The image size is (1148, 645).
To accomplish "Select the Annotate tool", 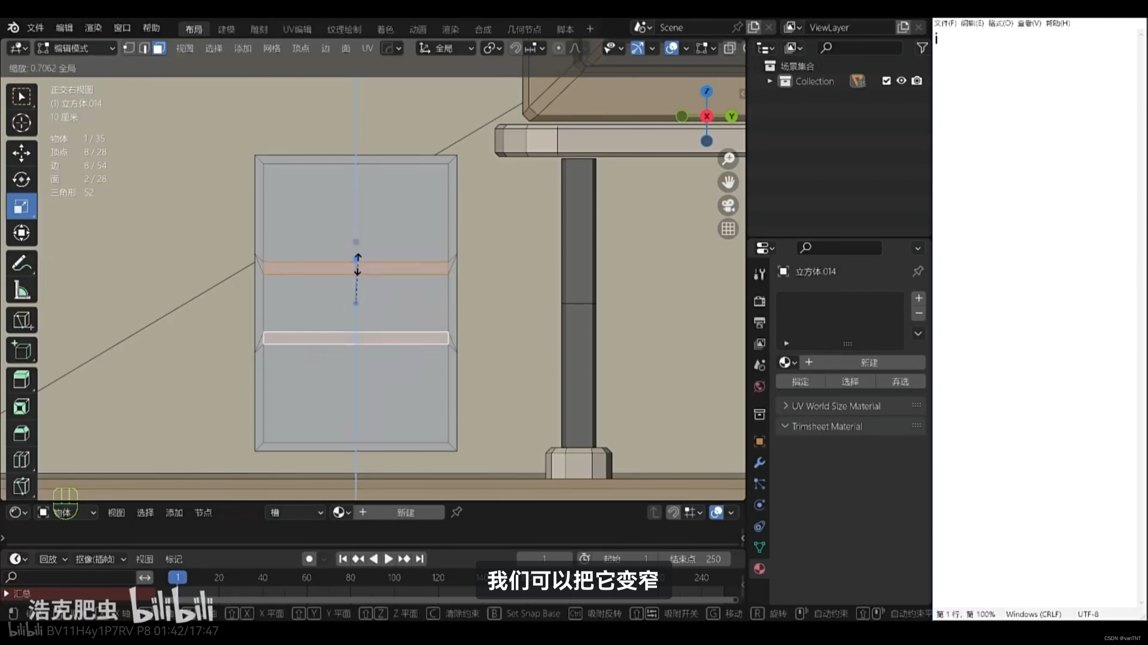I will [21, 263].
